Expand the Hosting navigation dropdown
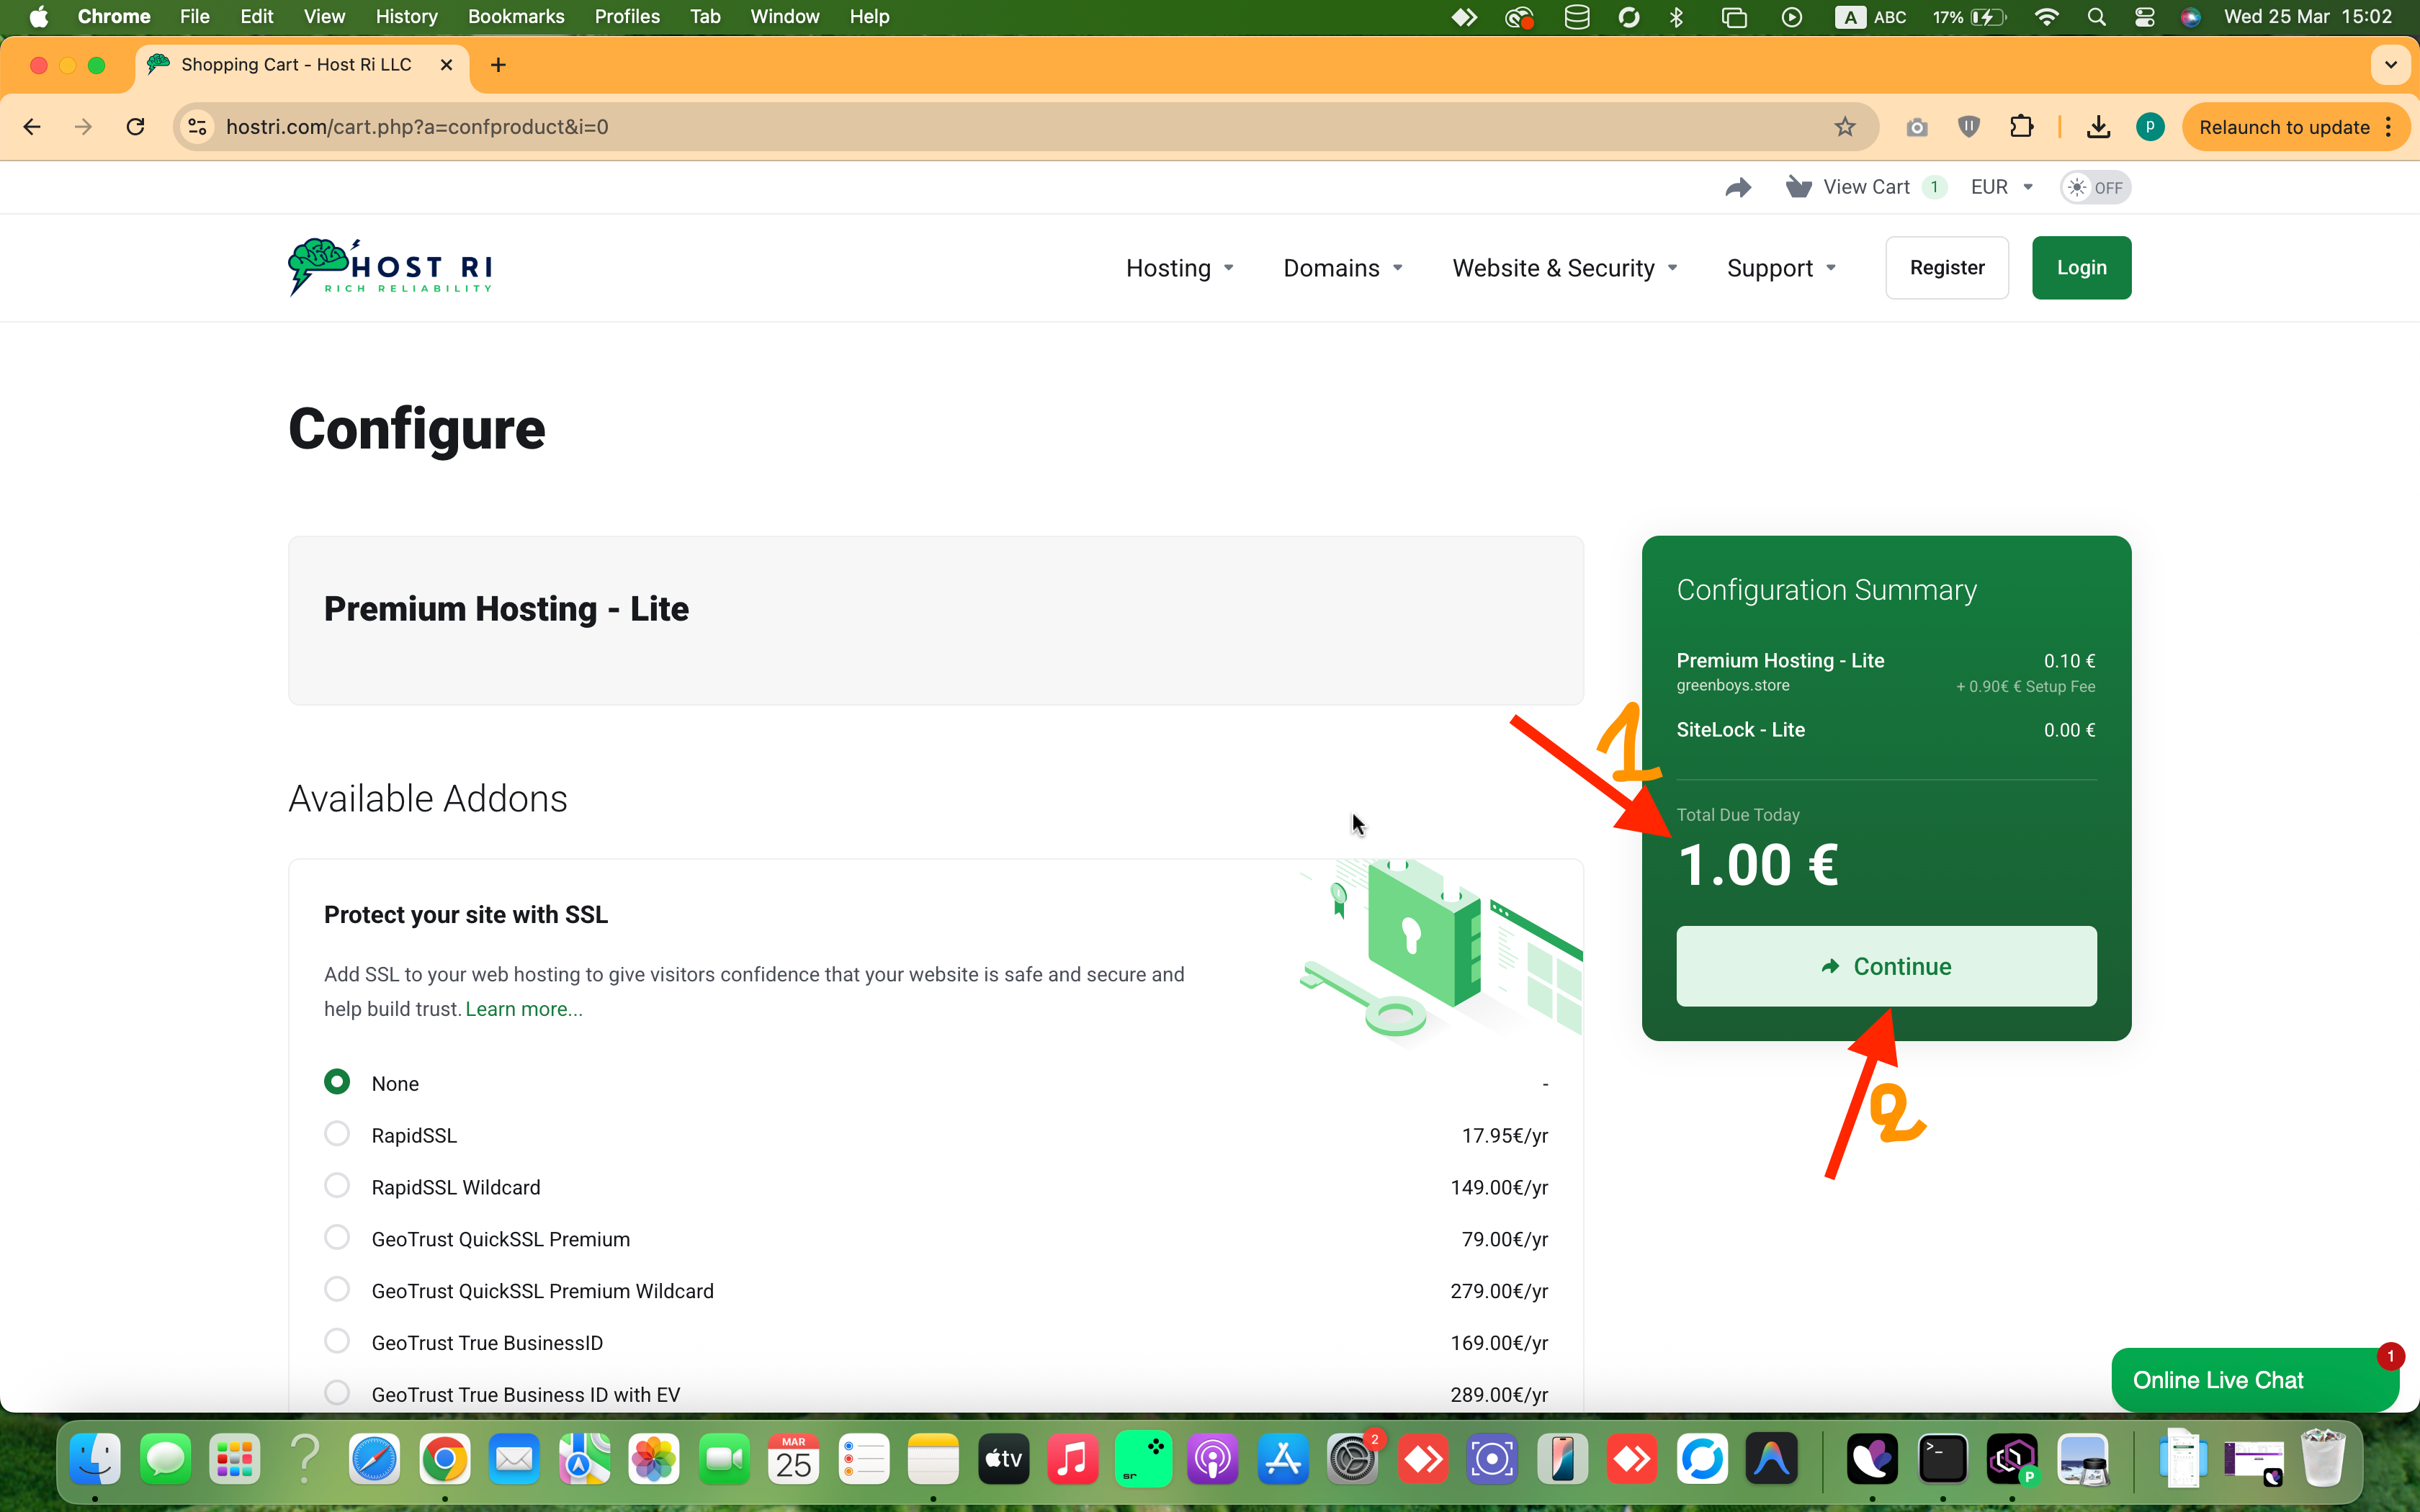Viewport: 2420px width, 1512px height. (x=1179, y=268)
